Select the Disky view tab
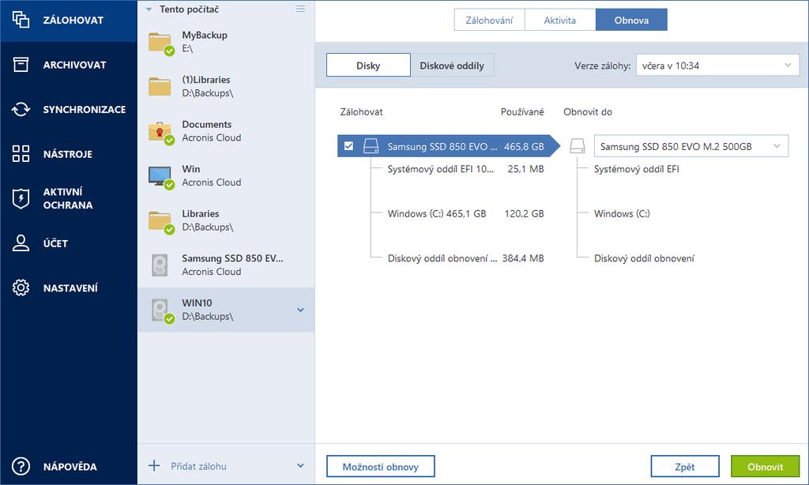The height and width of the screenshot is (485, 809). [x=368, y=66]
